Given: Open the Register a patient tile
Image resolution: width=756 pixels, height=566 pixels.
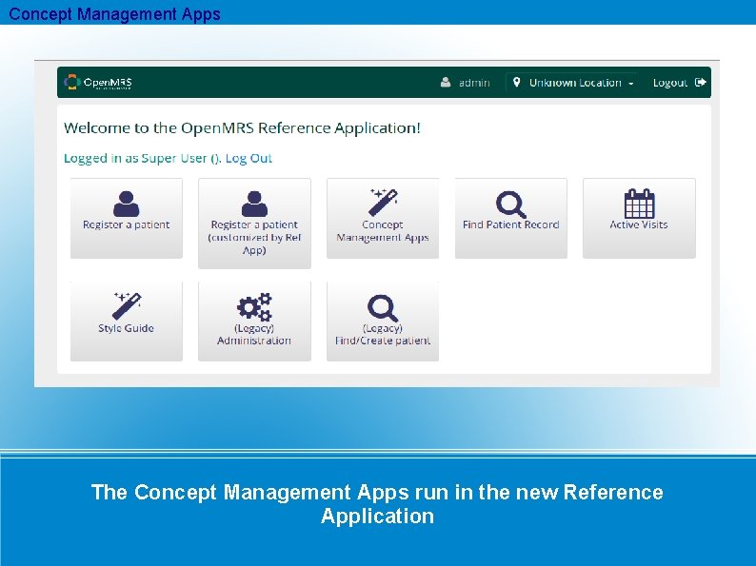Looking at the screenshot, I should pos(127,218).
